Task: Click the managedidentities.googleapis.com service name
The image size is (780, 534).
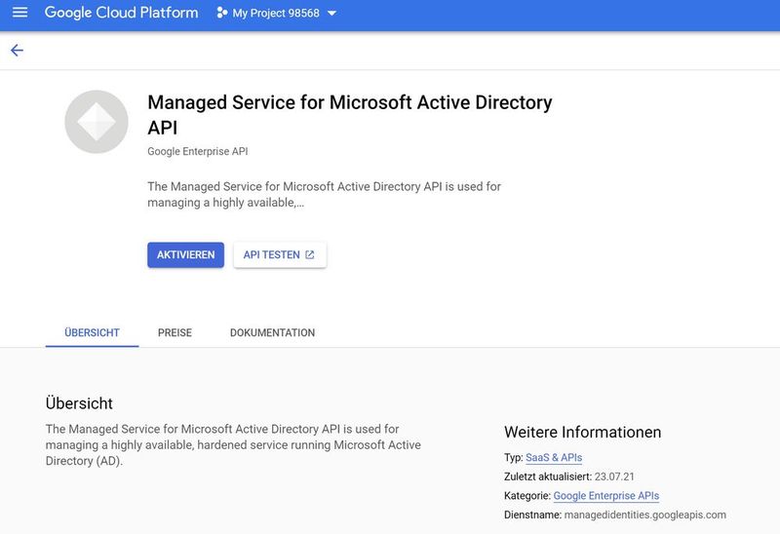Action: (644, 515)
